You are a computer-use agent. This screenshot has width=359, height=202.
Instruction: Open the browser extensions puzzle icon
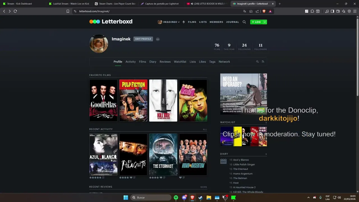(x=312, y=11)
